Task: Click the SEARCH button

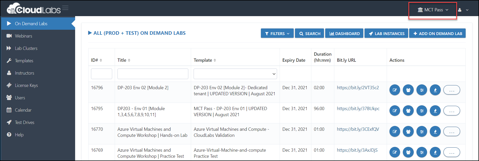Action: [310, 34]
